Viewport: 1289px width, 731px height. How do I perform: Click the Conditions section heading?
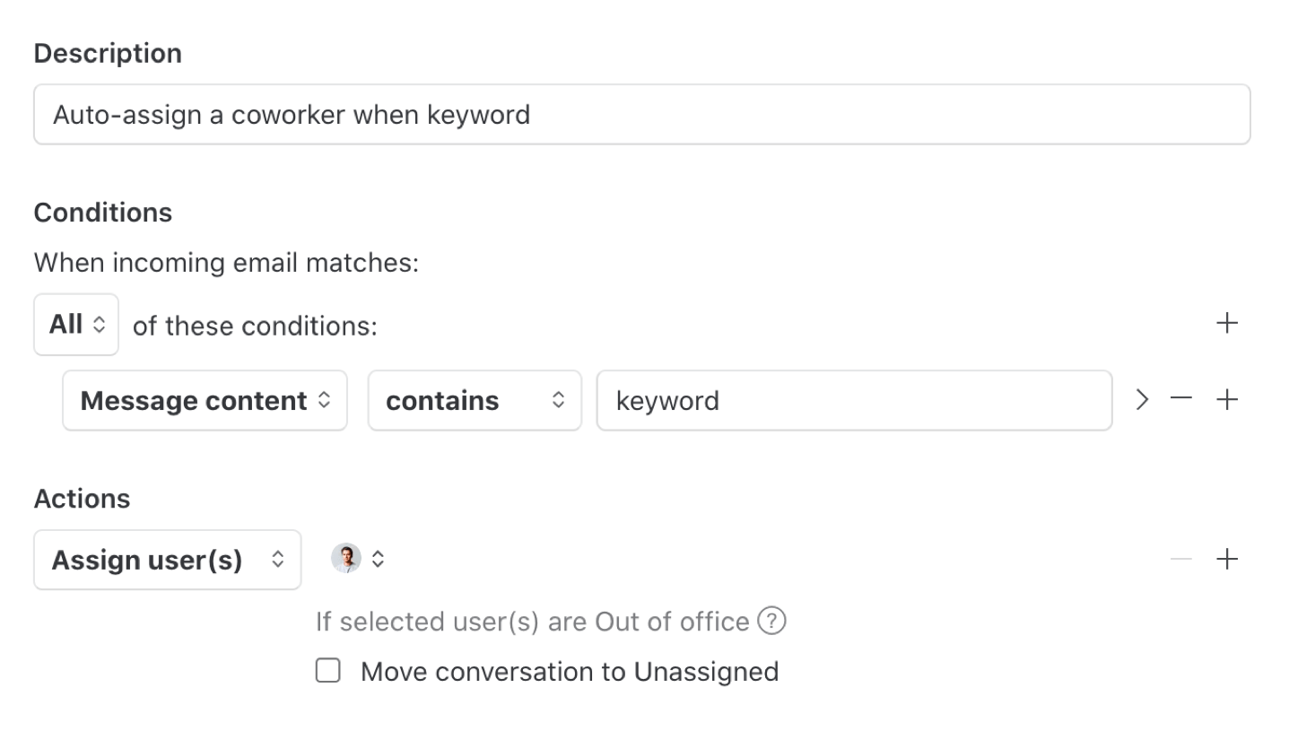pyautogui.click(x=102, y=213)
